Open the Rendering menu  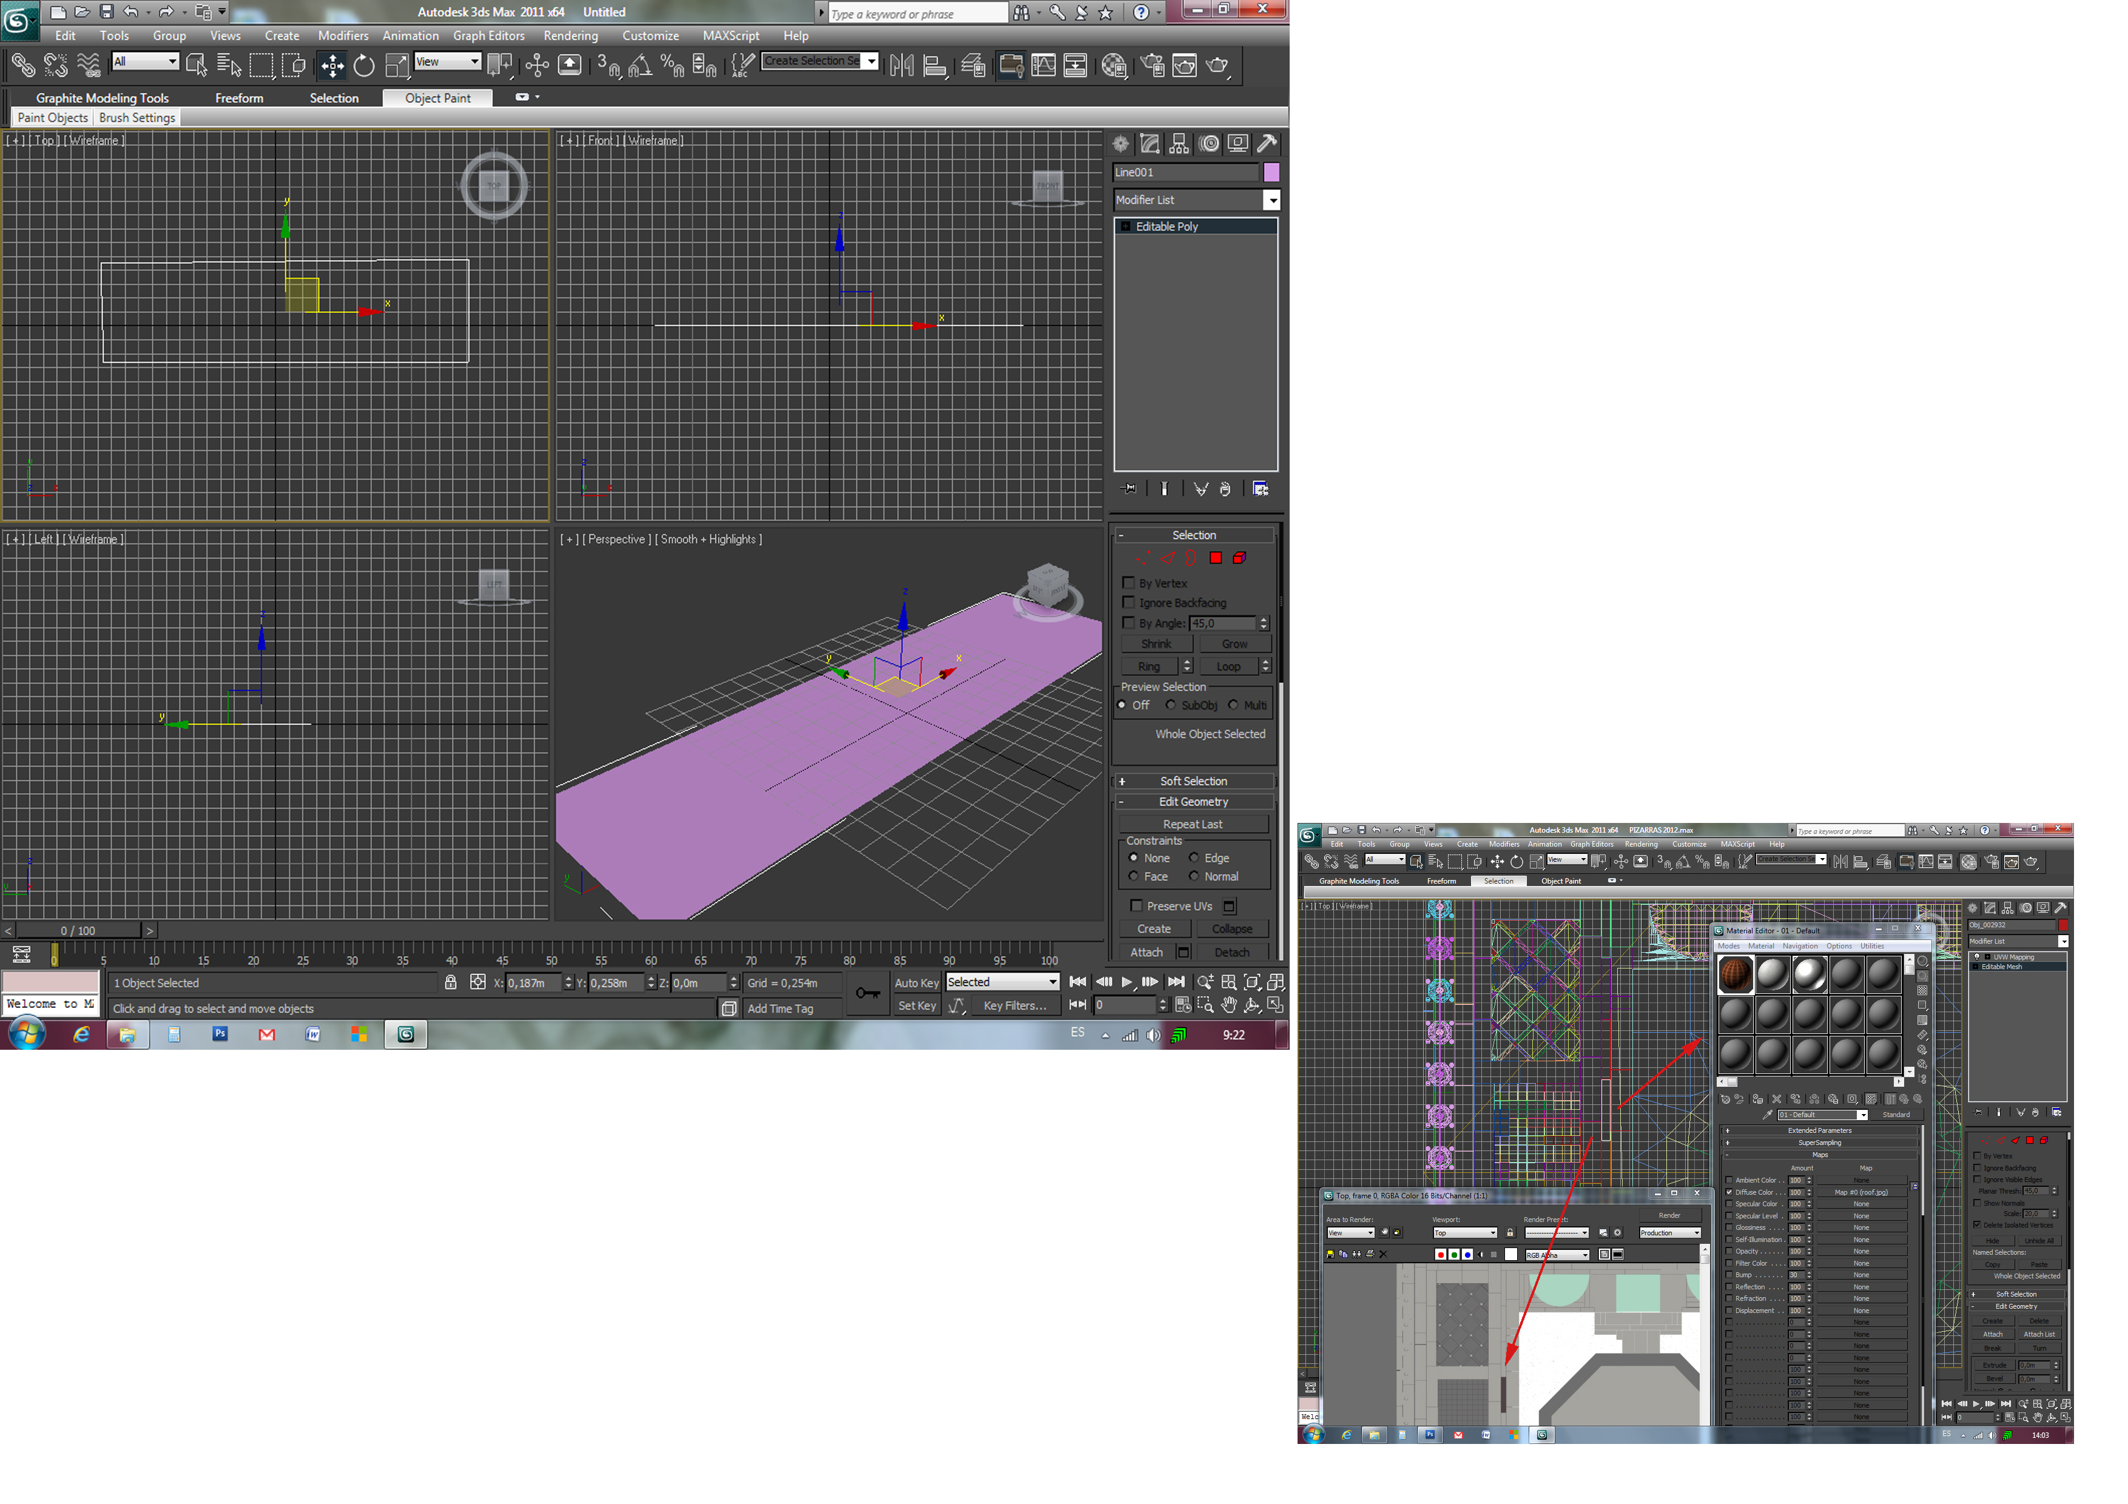point(570,35)
